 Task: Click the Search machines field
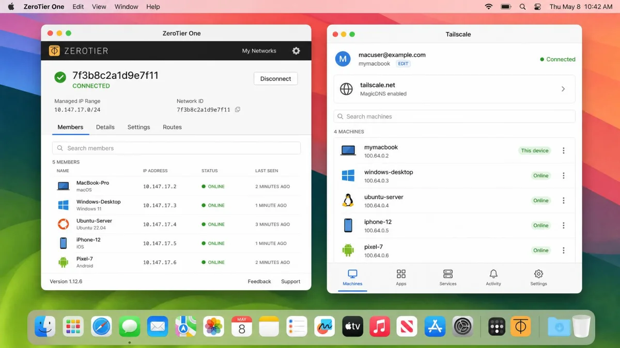pos(454,117)
